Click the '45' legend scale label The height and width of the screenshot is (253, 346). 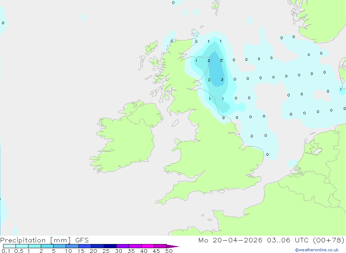click(x=156, y=251)
